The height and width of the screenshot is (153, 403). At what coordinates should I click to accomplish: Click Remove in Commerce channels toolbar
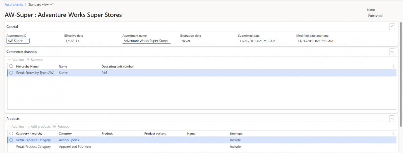35,60
